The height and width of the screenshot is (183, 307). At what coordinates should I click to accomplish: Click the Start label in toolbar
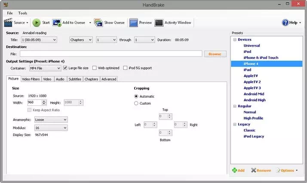[x=46, y=22]
